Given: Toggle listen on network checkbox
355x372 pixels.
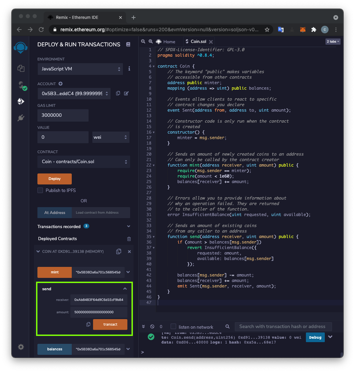Looking at the screenshot, I should coord(173,327).
